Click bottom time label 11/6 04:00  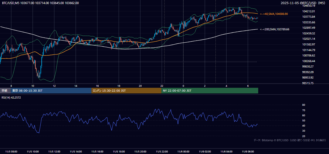tap(227, 151)
